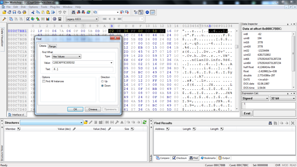
Task: Click the green refresh icon in Structures panel
Action: (x=145, y=122)
